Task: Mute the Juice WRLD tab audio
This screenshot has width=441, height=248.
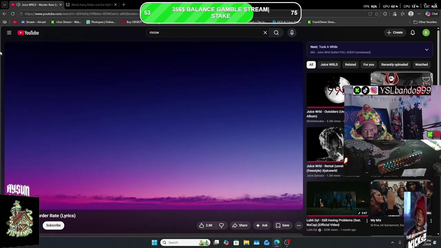Action: pos(18,5)
